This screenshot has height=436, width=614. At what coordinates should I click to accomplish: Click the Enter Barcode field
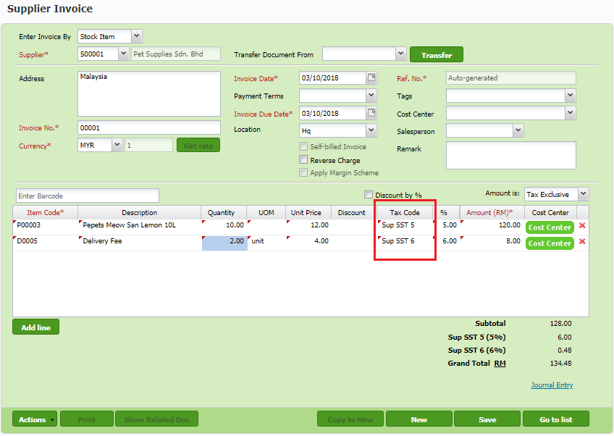[87, 196]
